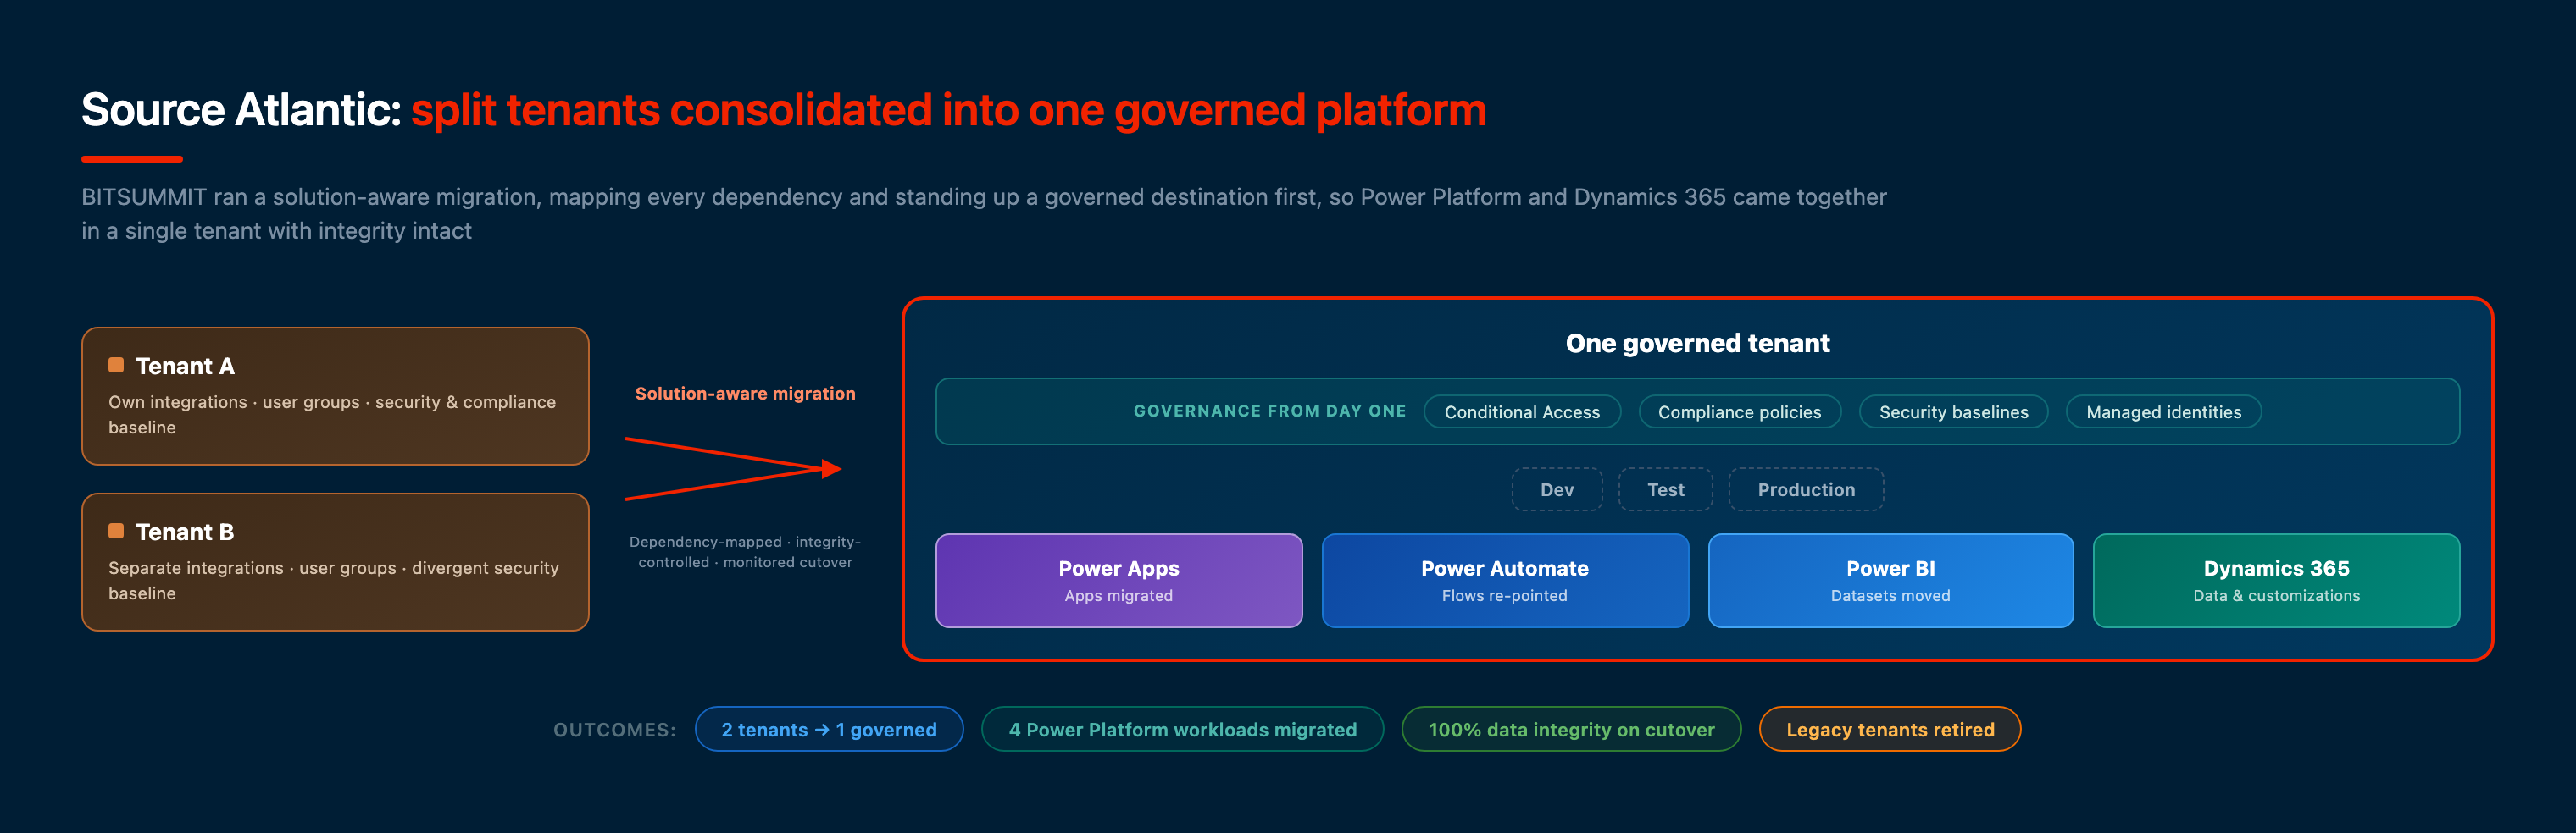The height and width of the screenshot is (833, 2576).
Task: Click the 'Legacy tenants retired' badge
Action: pyautogui.click(x=1890, y=729)
